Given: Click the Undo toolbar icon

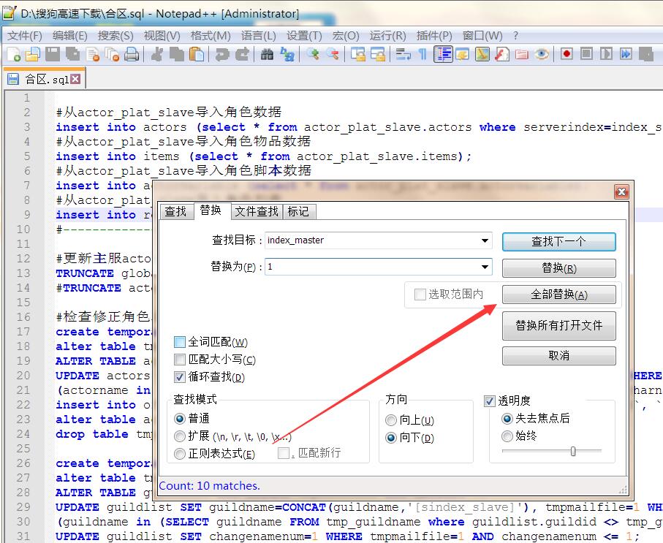Looking at the screenshot, I should [222, 54].
